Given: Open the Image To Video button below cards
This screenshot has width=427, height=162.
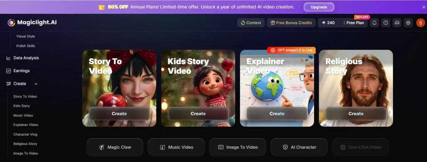Looking at the screenshot, I should point(237,147).
